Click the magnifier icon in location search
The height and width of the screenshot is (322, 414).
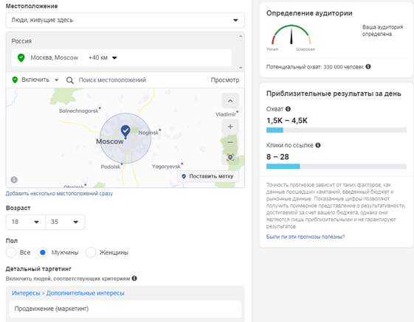(70, 80)
